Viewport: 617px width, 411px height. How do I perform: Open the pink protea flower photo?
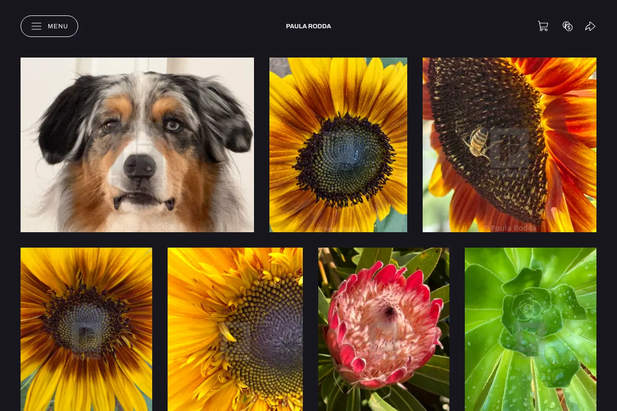[384, 329]
